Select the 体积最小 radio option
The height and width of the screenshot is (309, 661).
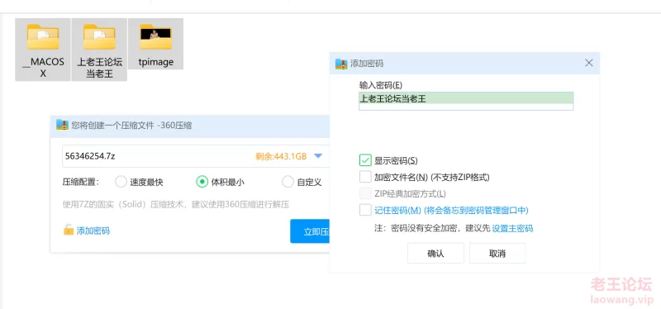202,182
